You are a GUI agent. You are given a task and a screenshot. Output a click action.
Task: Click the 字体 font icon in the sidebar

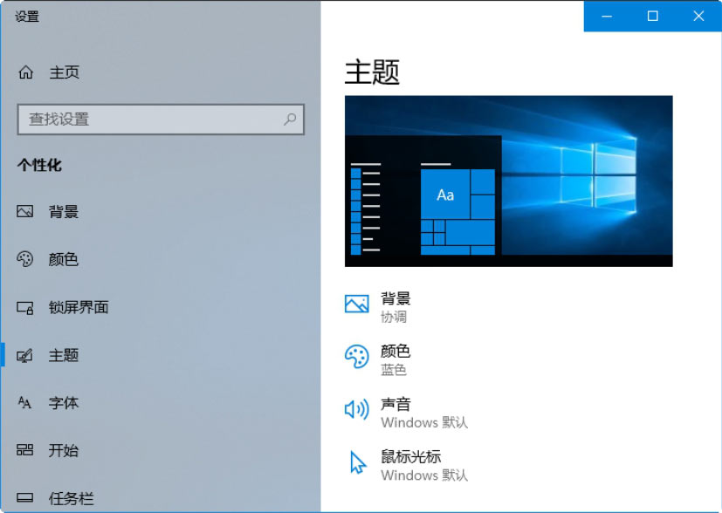coord(24,403)
